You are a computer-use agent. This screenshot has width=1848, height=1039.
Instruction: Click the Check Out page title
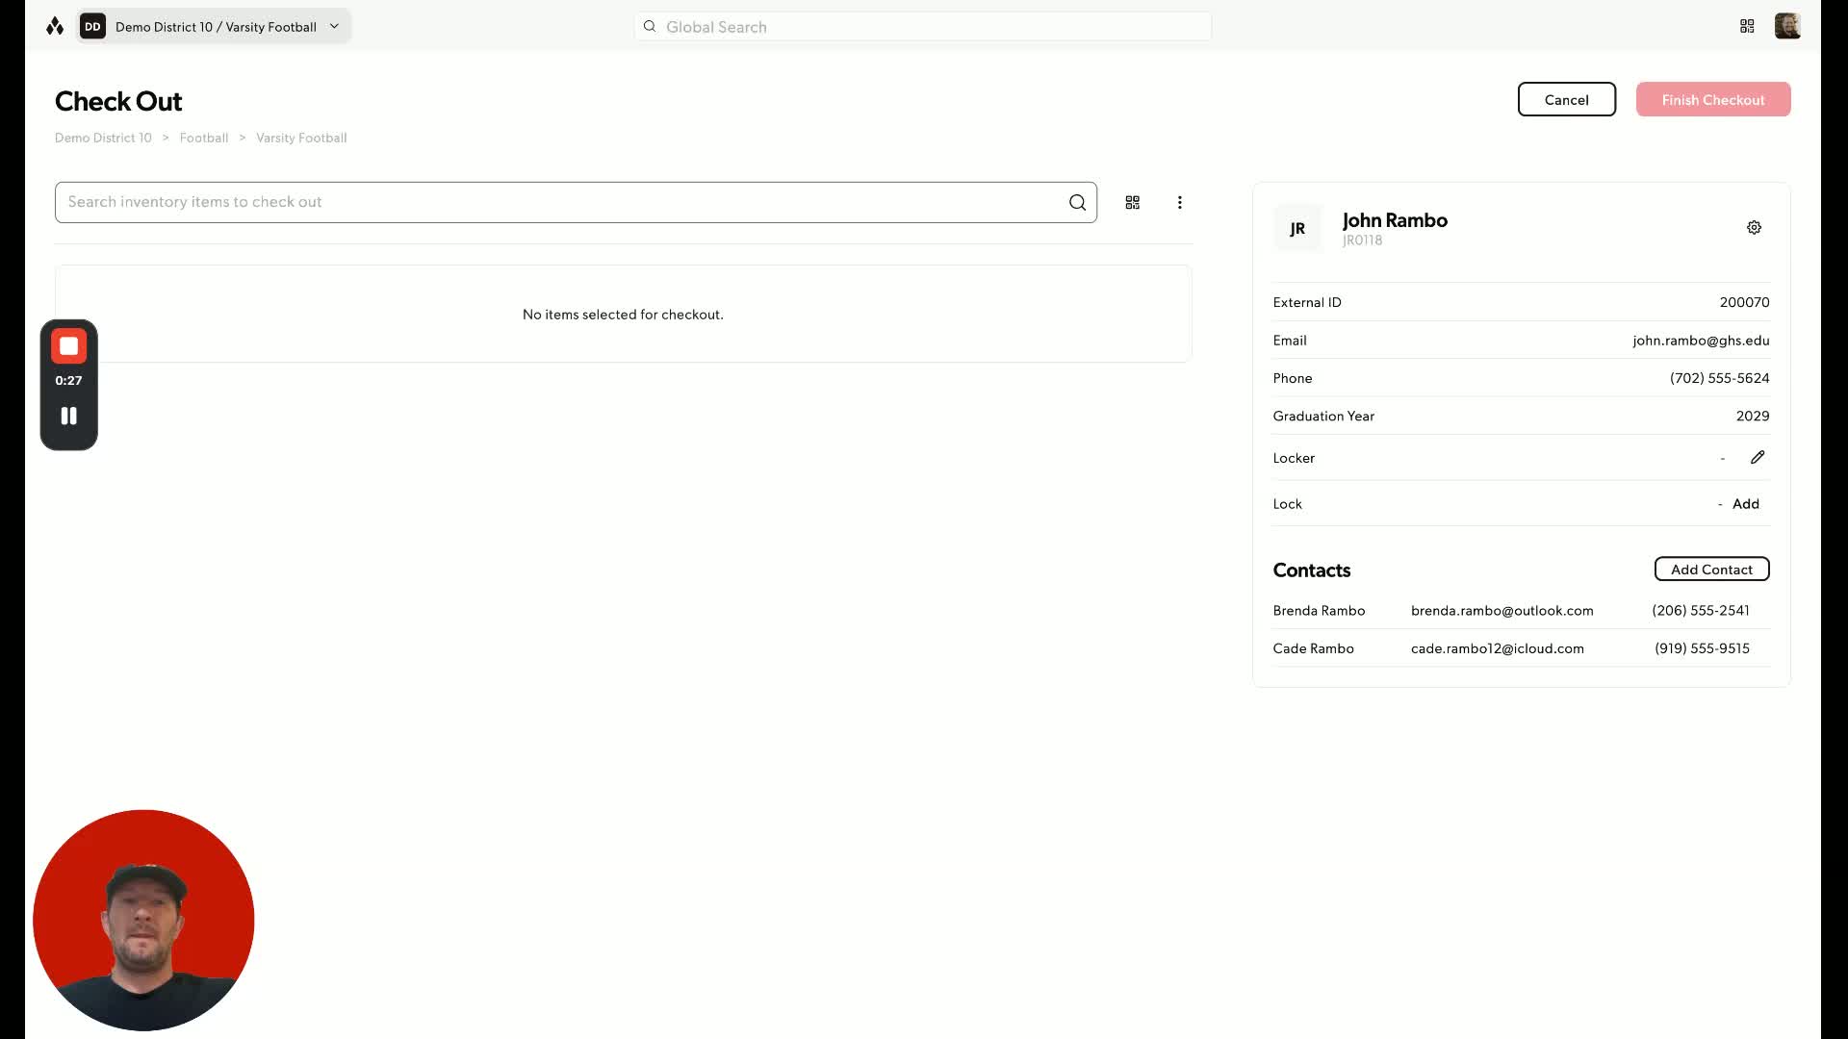(118, 101)
